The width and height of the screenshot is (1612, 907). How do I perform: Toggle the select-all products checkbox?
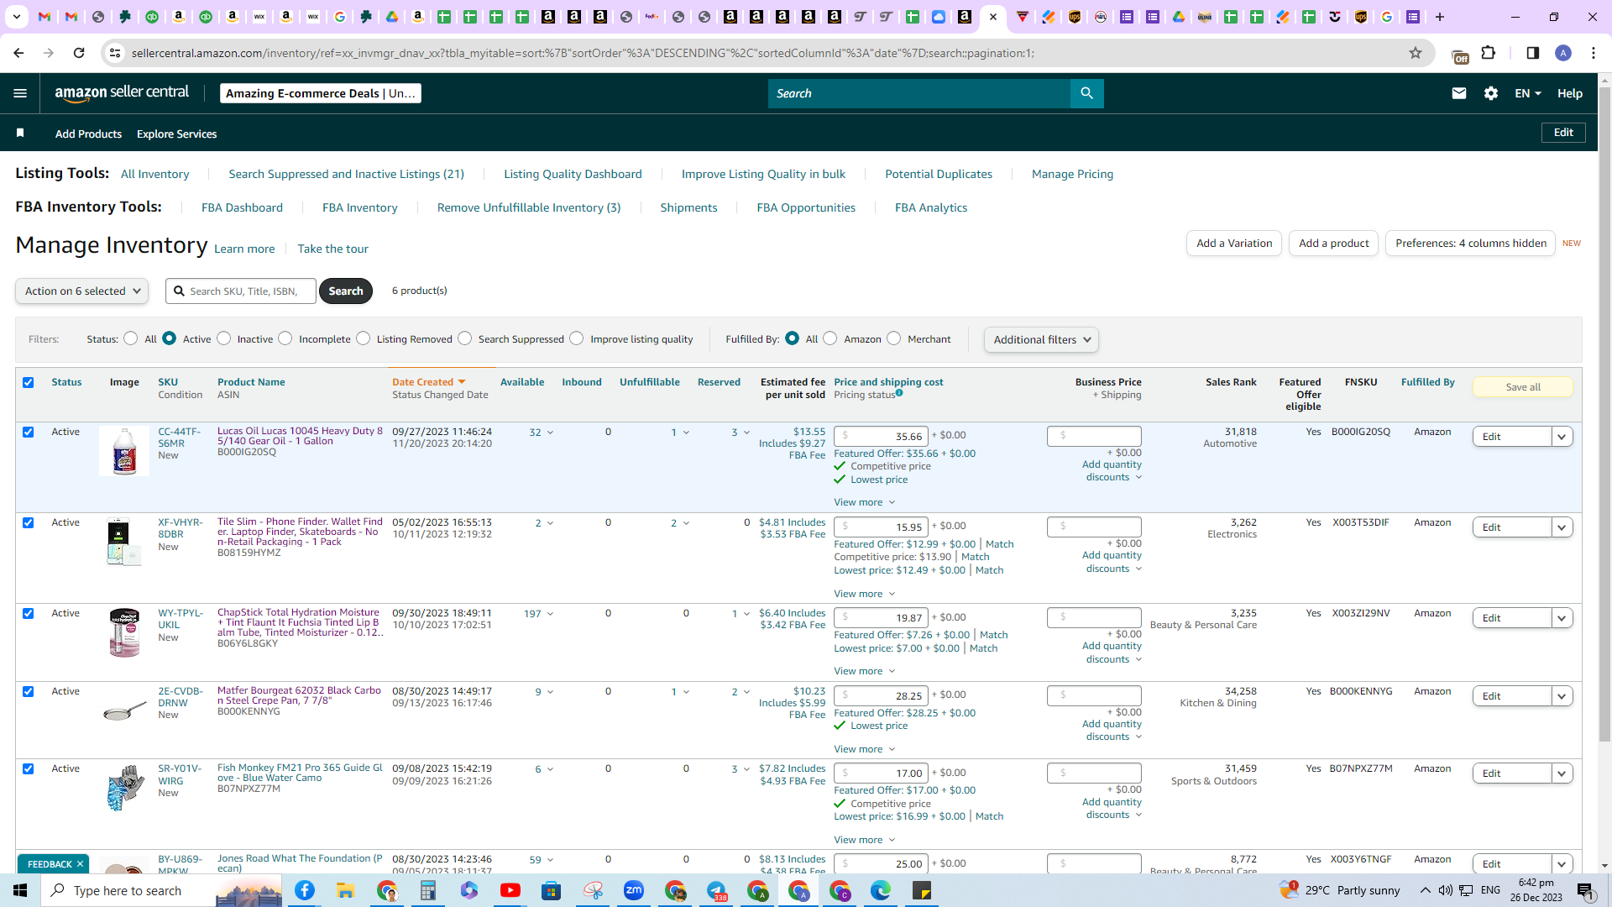tap(29, 383)
